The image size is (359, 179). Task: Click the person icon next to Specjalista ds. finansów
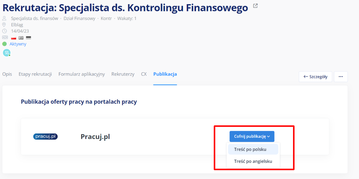[4, 18]
